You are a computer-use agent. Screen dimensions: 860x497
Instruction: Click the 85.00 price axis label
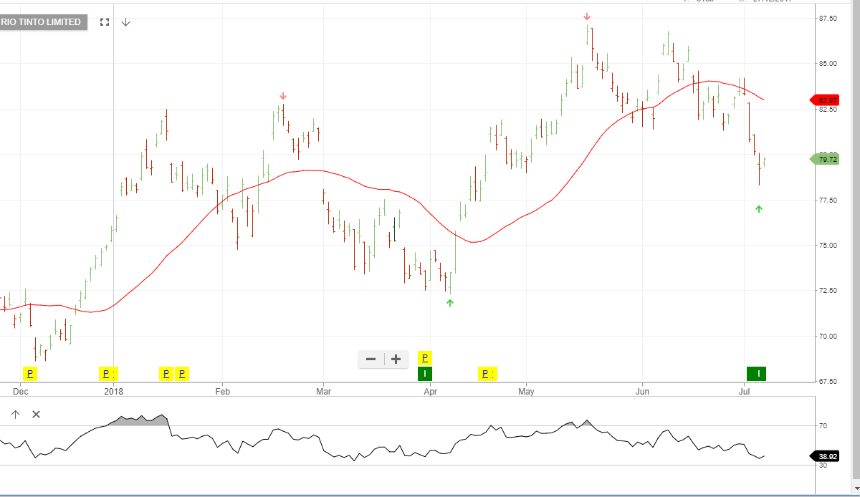pos(828,64)
